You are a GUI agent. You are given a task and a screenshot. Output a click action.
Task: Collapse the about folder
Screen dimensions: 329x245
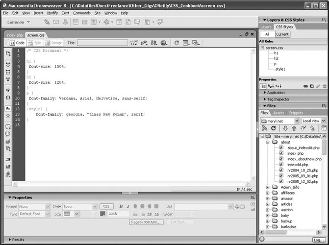point(268,142)
